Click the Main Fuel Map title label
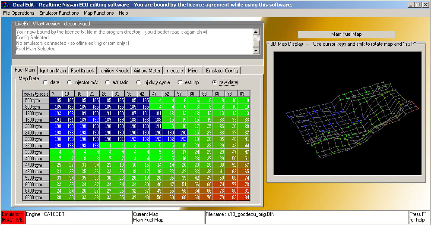431x225 pixels. click(x=346, y=34)
